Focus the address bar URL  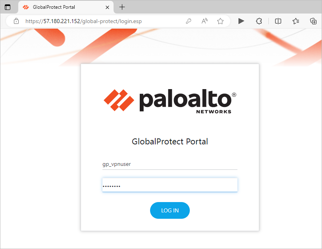[x=83, y=21]
